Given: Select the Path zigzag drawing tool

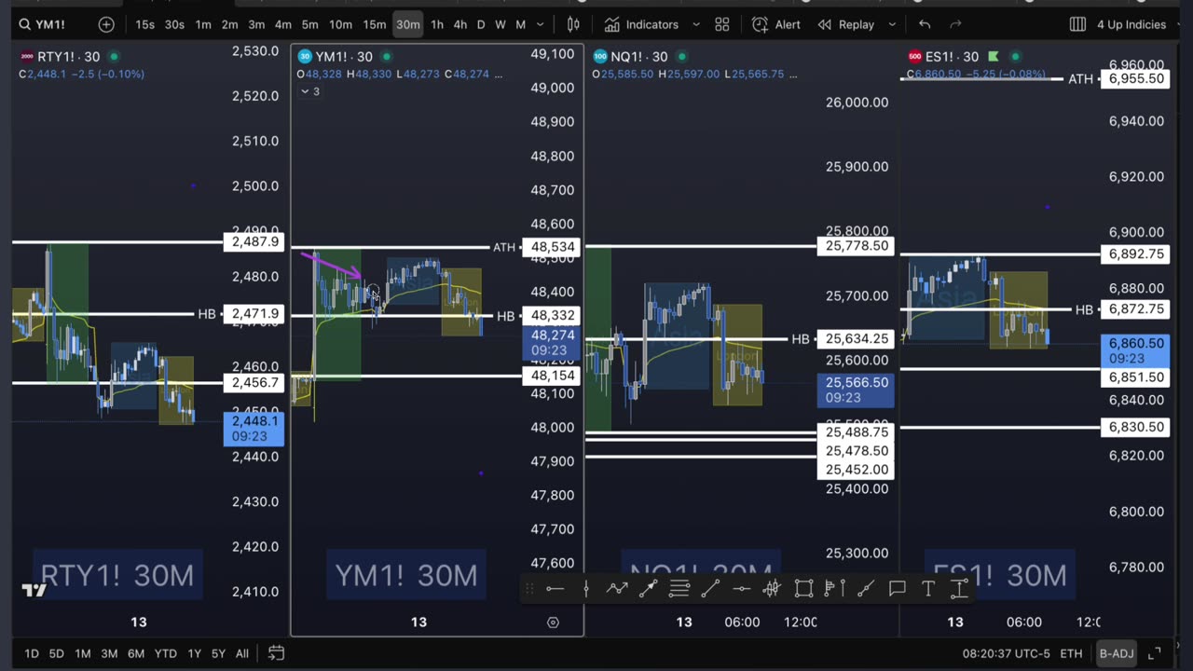Looking at the screenshot, I should (616, 588).
